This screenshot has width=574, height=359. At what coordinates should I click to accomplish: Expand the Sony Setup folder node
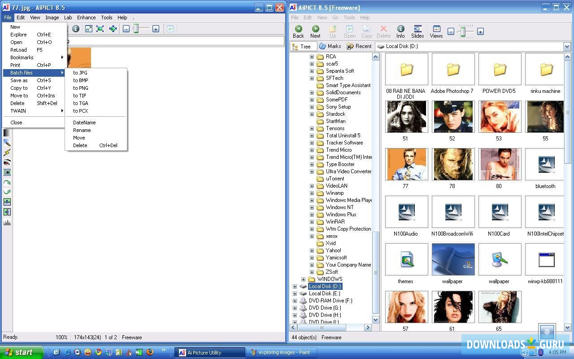[312, 107]
